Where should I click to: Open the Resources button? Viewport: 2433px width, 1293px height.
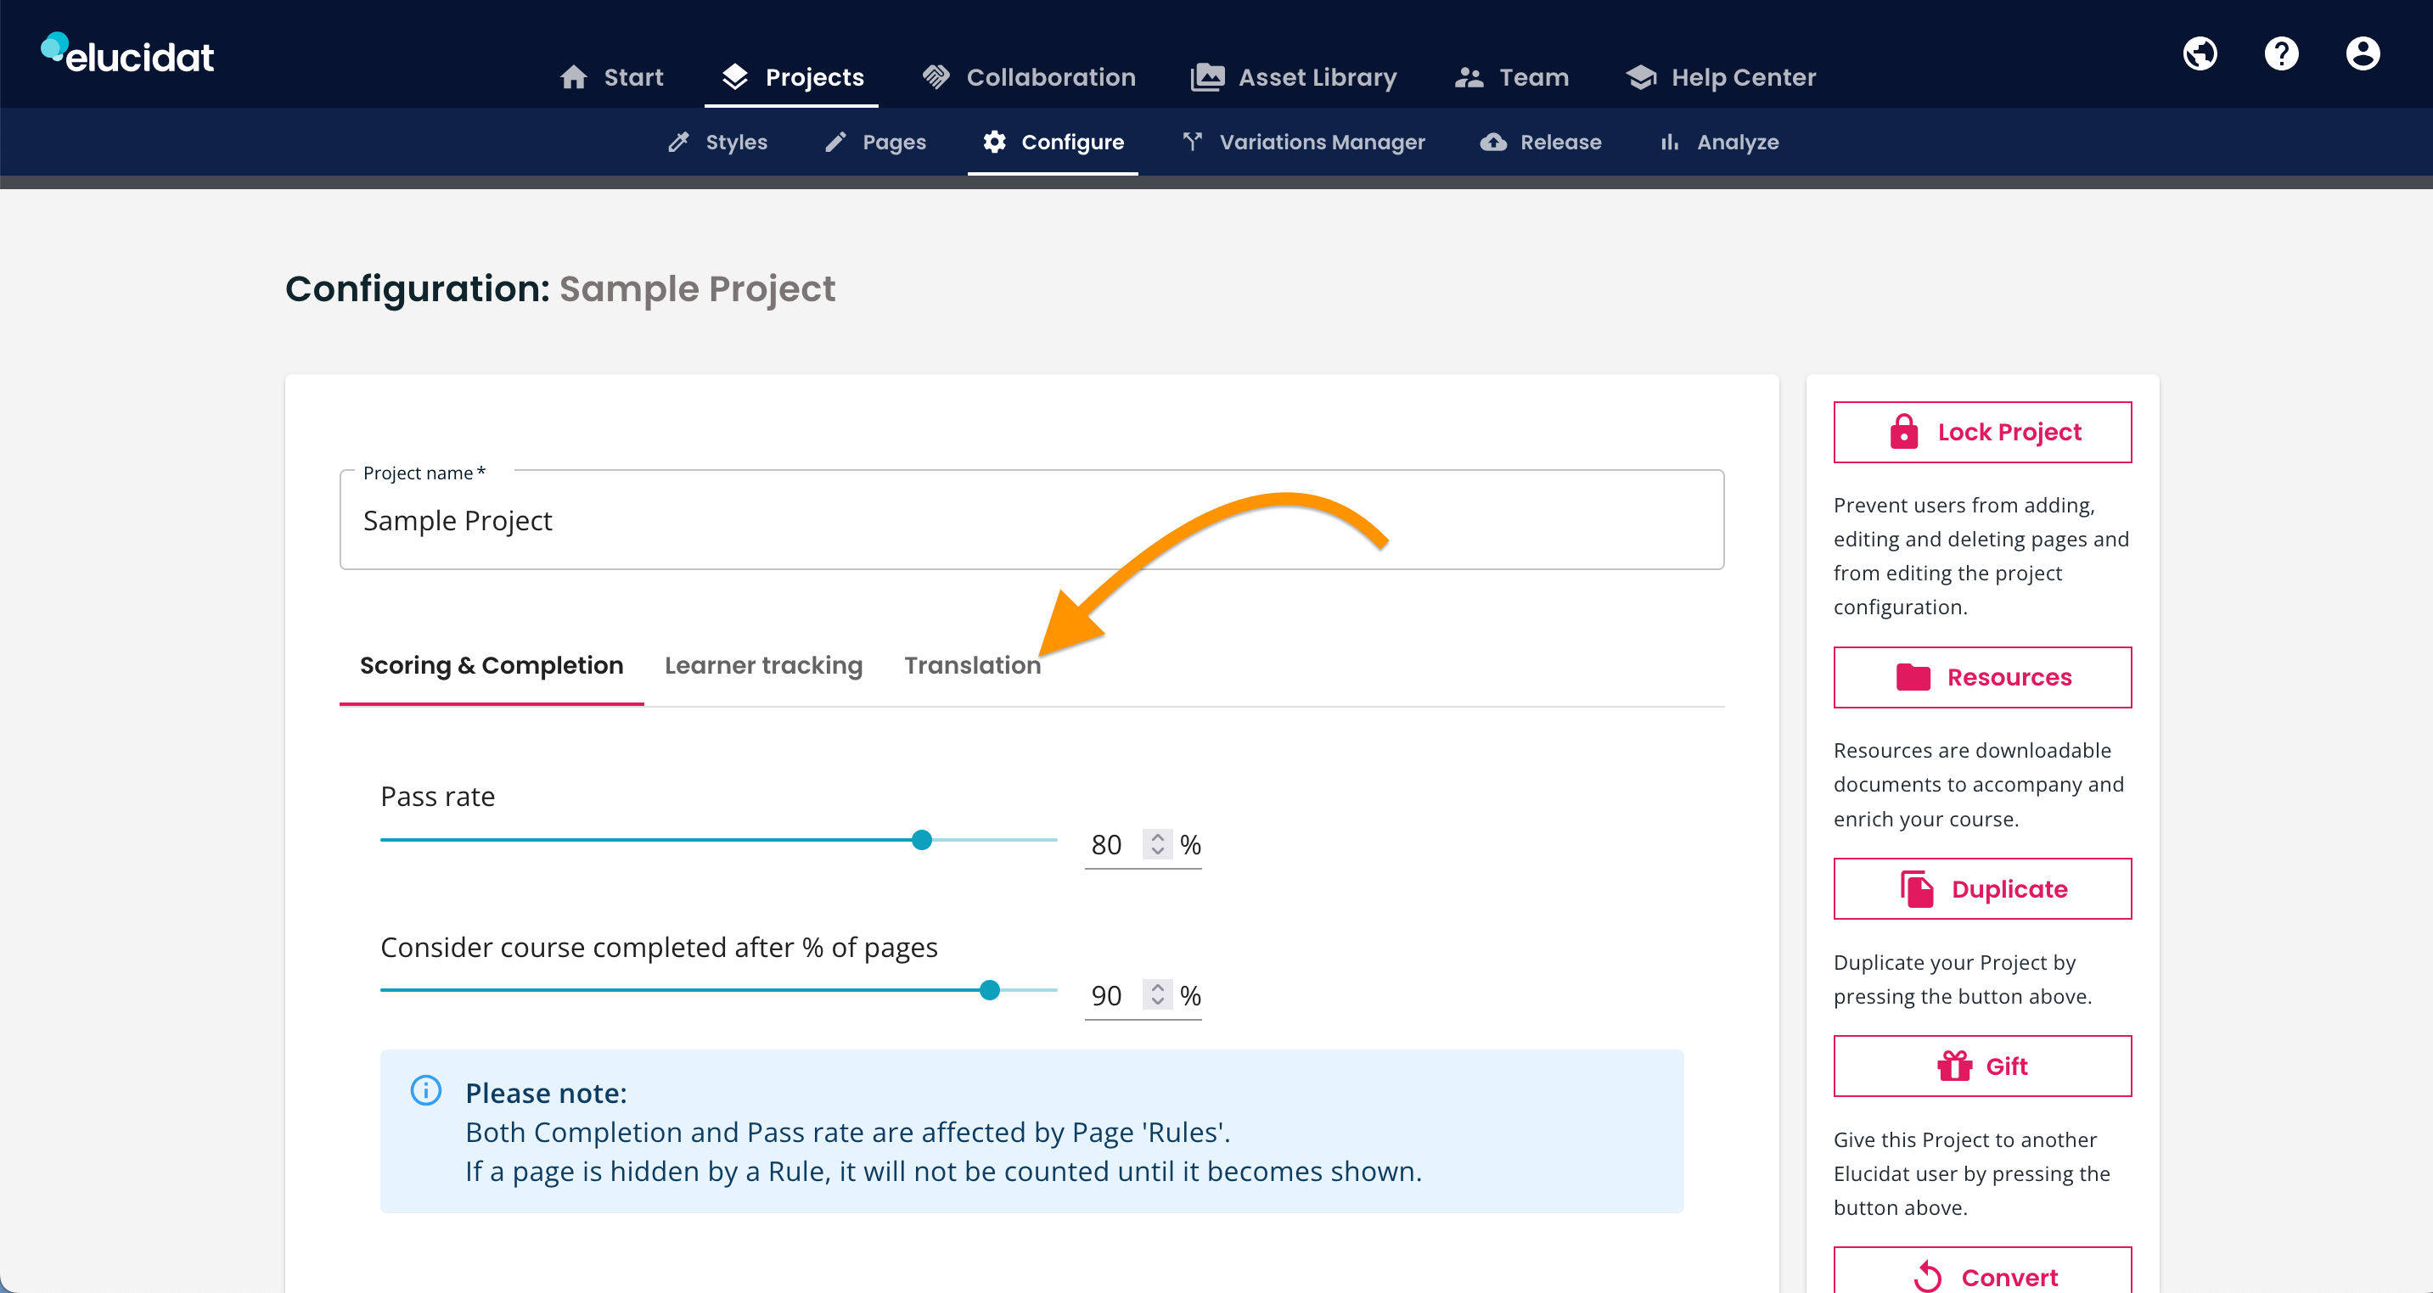[x=1981, y=678]
